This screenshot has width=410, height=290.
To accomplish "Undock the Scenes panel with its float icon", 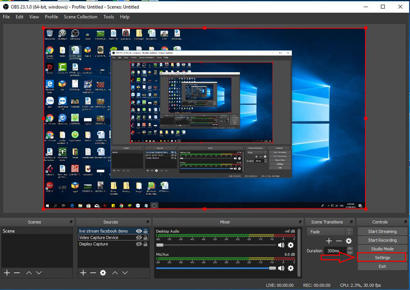I will (71, 222).
